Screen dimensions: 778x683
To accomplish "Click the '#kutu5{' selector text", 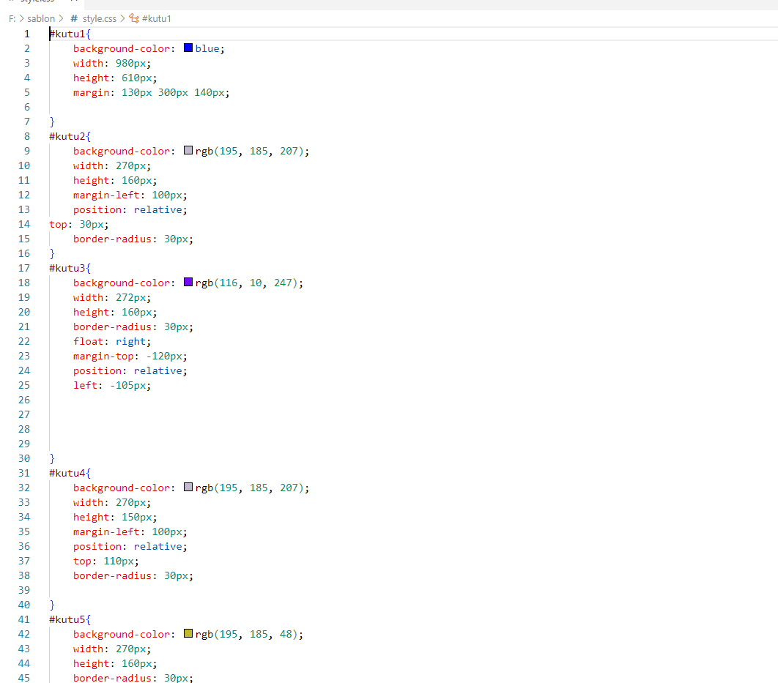I will pos(70,619).
